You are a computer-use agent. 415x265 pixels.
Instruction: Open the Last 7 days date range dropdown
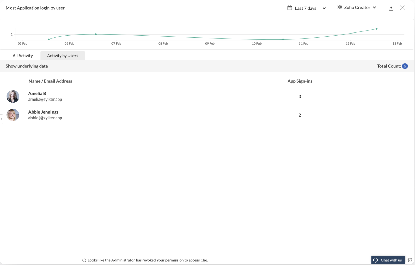(x=306, y=8)
